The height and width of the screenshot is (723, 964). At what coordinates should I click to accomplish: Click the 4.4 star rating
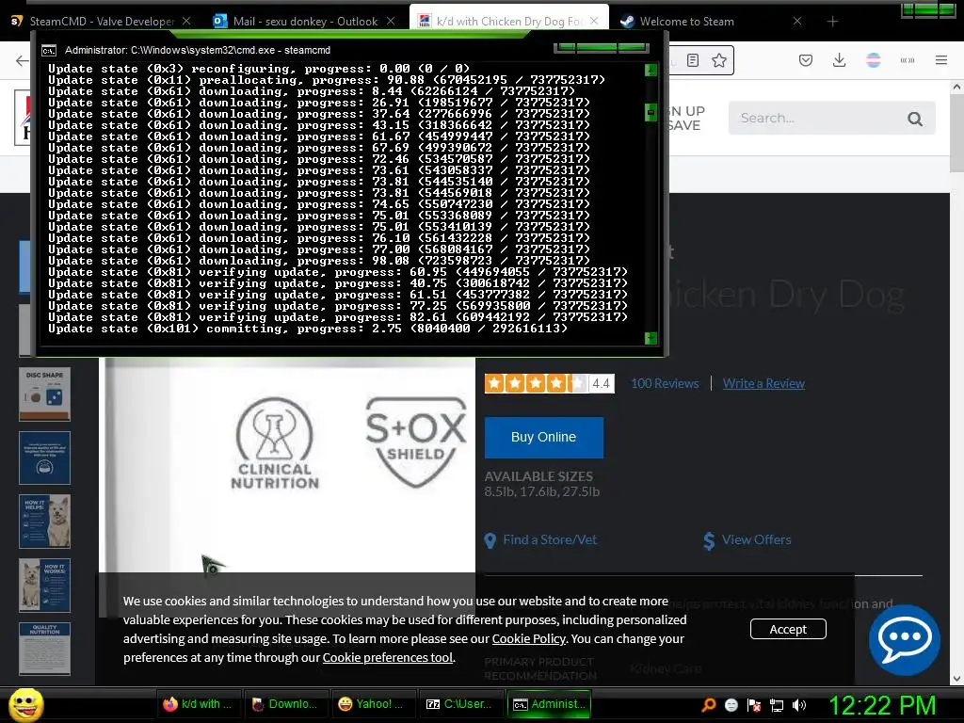[549, 384]
